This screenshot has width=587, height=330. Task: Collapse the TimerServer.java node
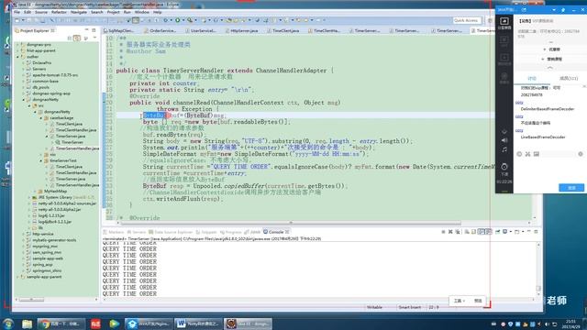pos(47,137)
